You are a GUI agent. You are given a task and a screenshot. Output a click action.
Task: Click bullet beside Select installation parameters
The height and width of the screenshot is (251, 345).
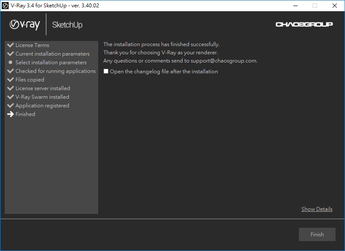[x=10, y=62]
